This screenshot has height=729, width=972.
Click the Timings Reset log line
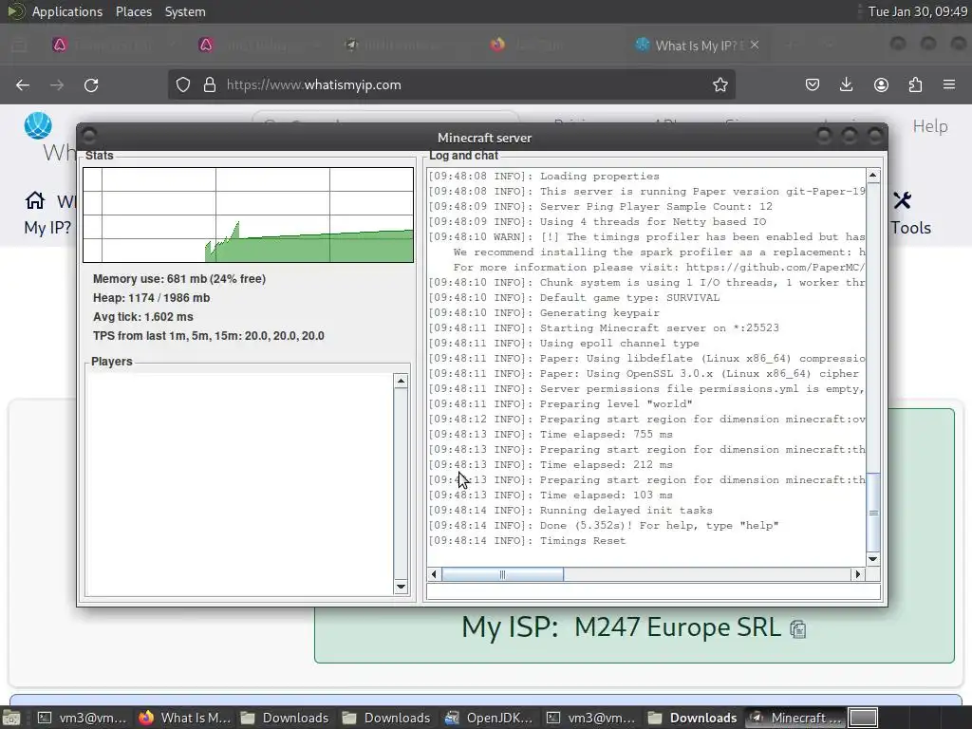pos(527,540)
